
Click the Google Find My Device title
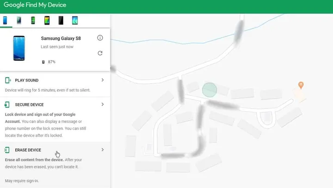(x=35, y=5)
